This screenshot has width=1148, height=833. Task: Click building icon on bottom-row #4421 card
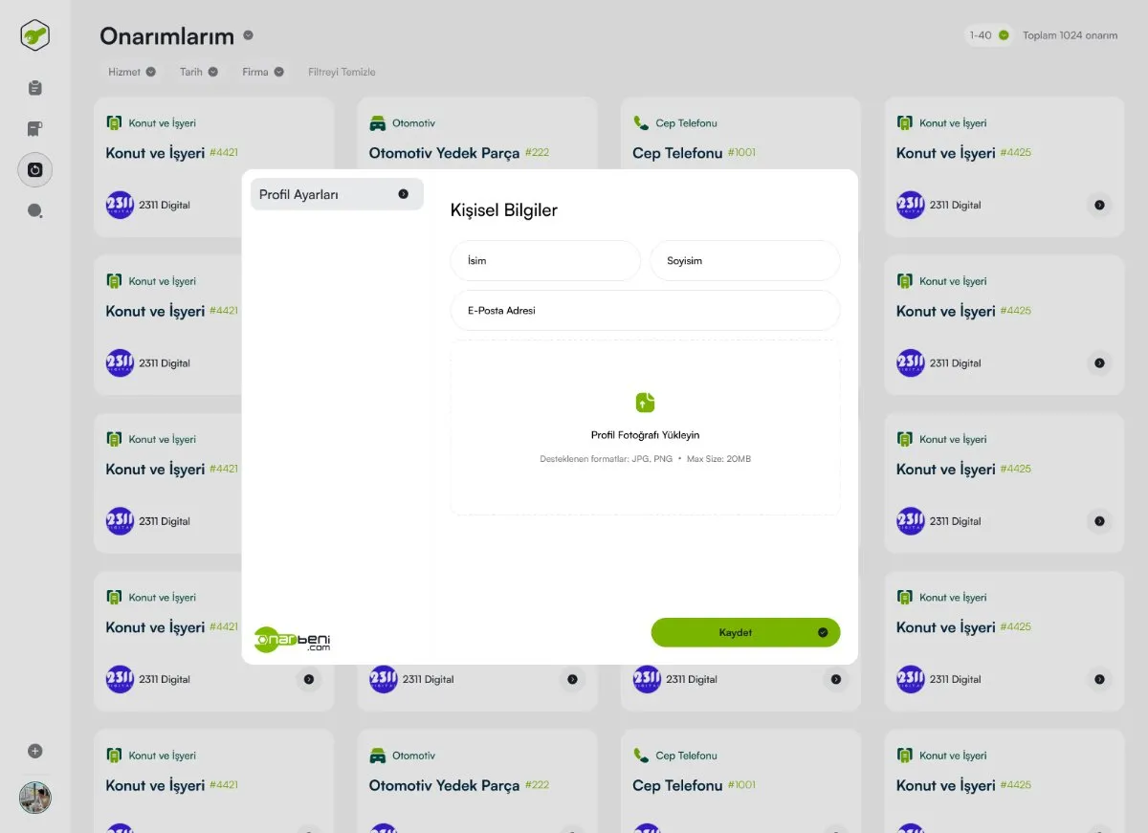(114, 756)
